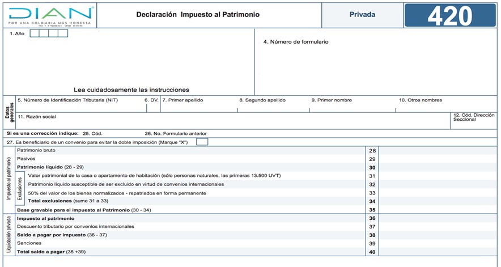Click the Número de formulario area
Viewport: 501px width, 267px height.
coord(376,62)
